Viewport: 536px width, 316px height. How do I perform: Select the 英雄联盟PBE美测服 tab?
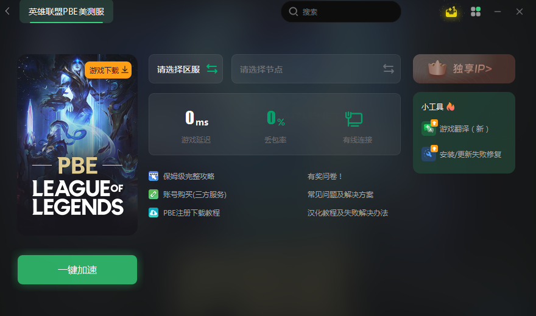point(66,12)
